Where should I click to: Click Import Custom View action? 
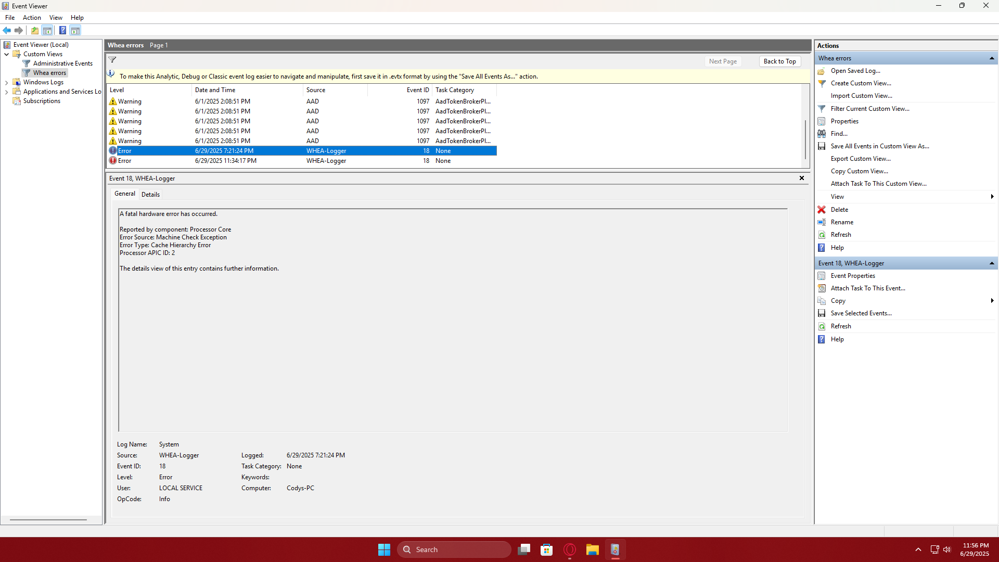click(x=861, y=96)
